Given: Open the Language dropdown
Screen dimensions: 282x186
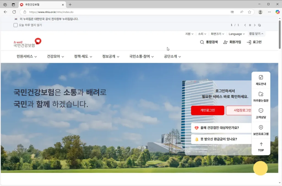Looking at the screenshot, I should pos(237,34).
